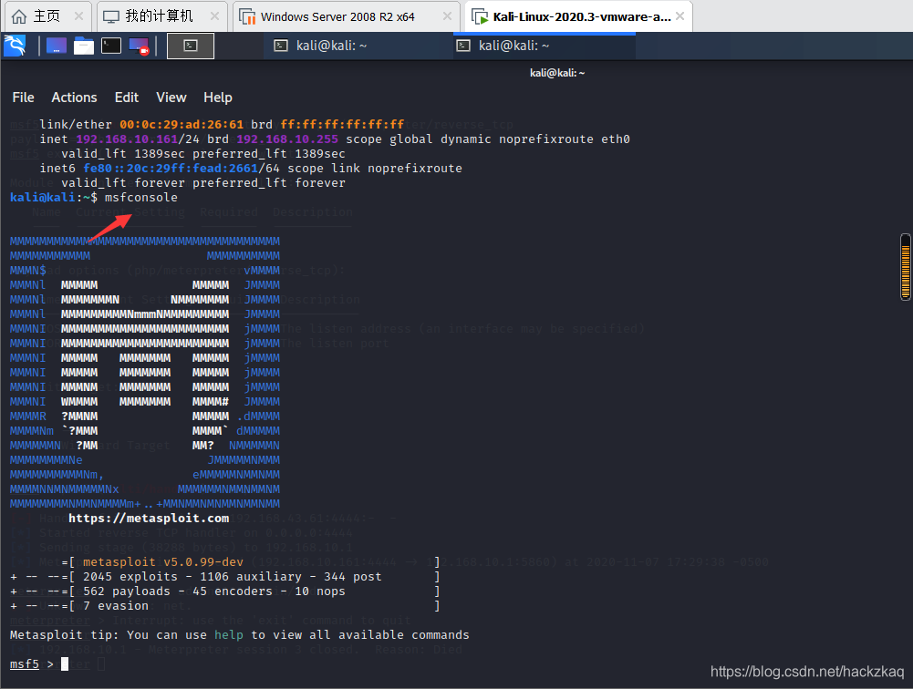Close the 主页 tab

click(78, 16)
